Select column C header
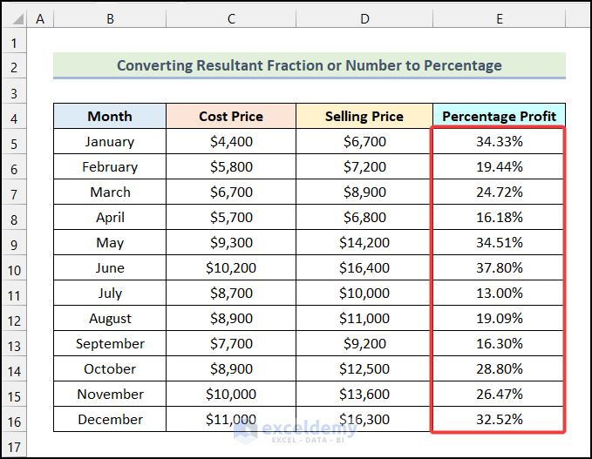 click(x=230, y=17)
